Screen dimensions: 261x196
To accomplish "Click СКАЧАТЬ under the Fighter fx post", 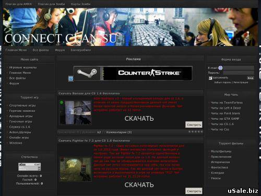I will click(x=139, y=185).
